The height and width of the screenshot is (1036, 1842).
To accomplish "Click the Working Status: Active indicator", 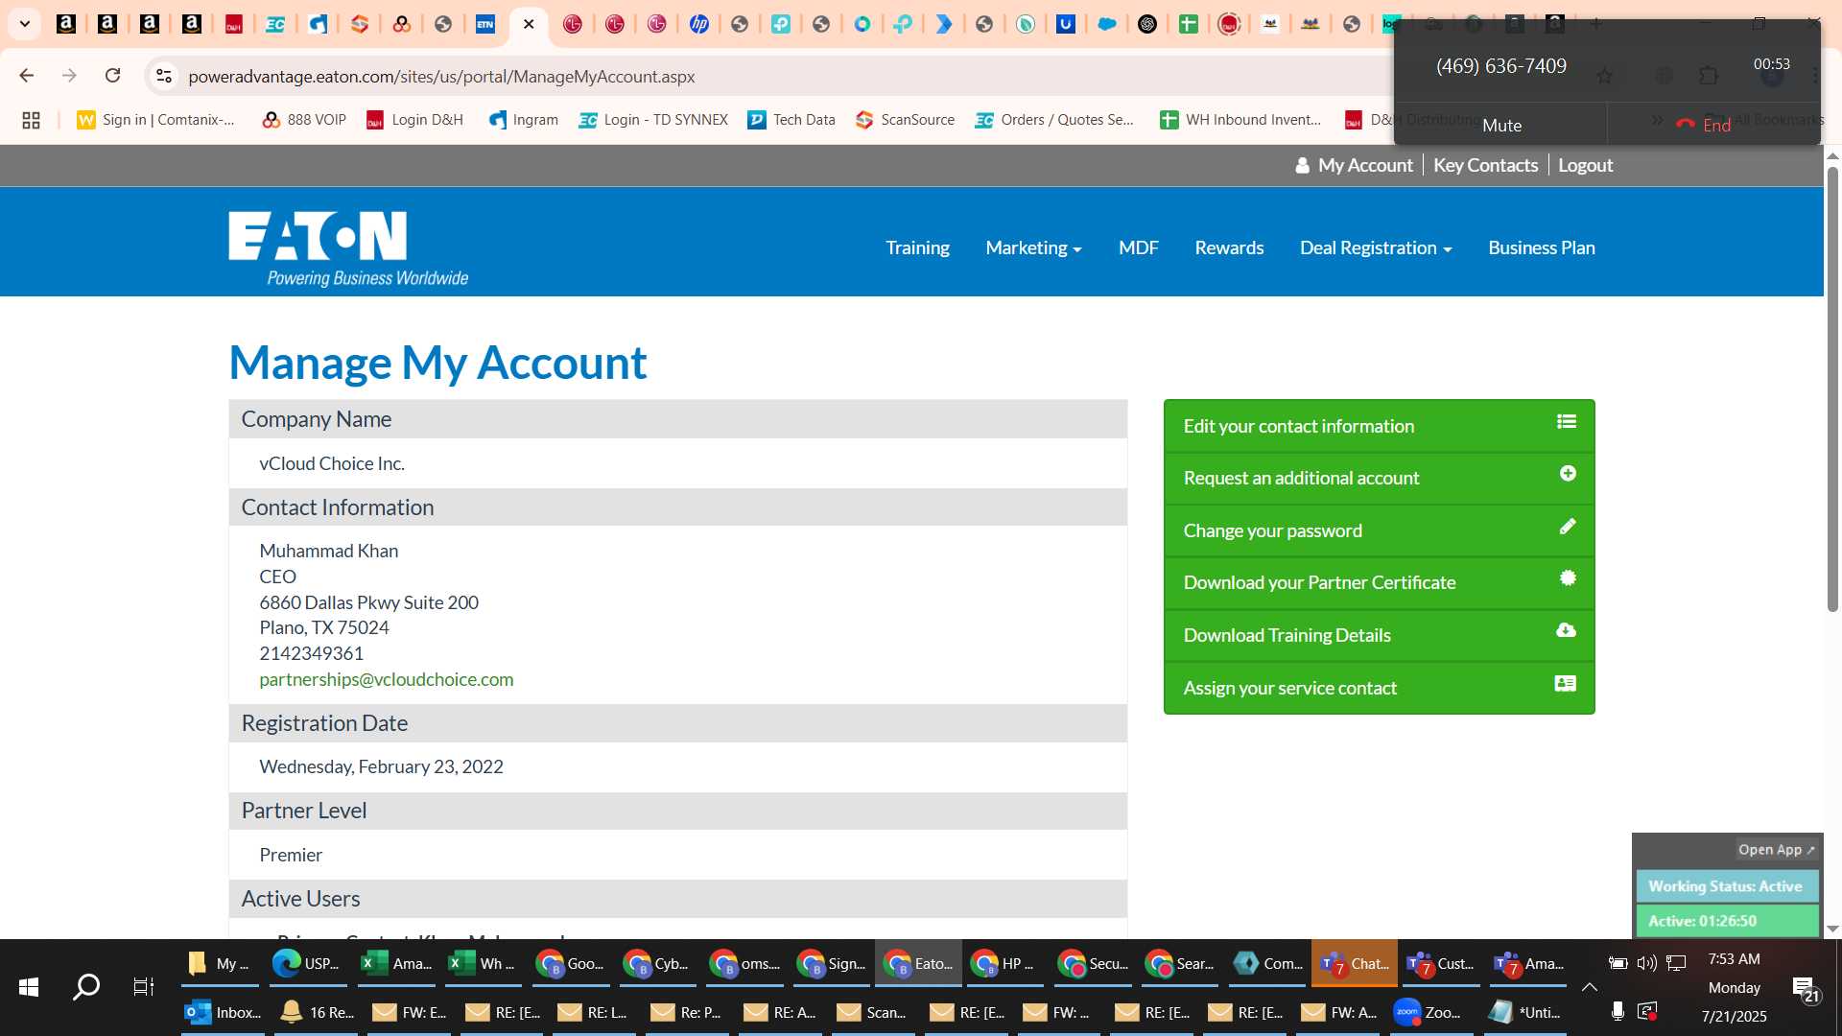I will [1726, 886].
